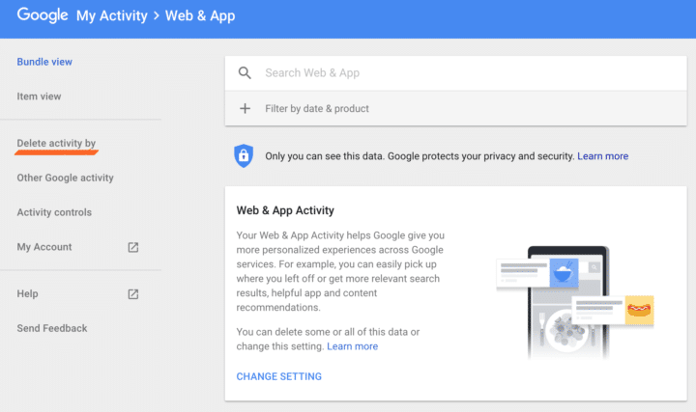Open the external link icon next to My Account
This screenshot has width=696, height=412.
(133, 247)
